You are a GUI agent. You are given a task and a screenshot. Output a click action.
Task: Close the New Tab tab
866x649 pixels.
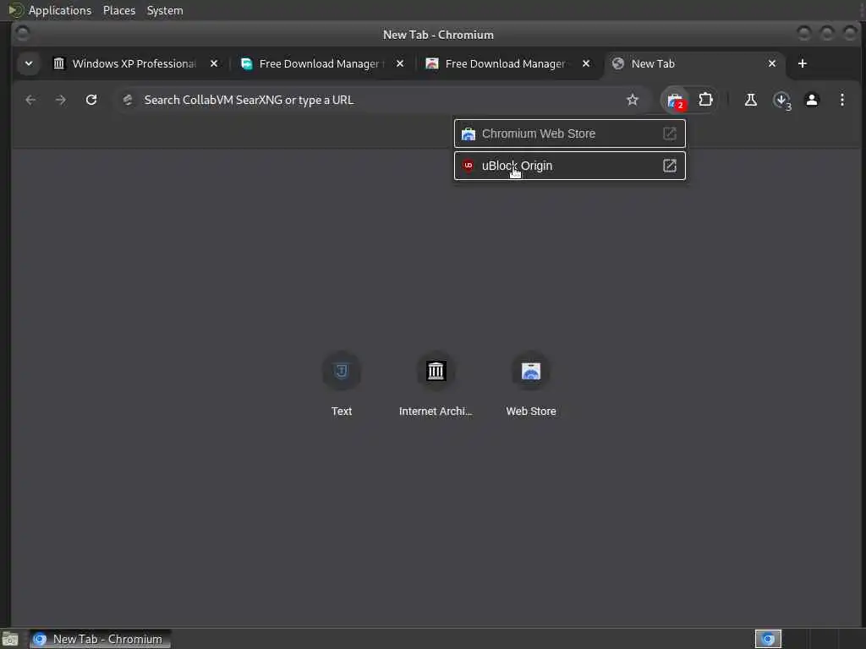[x=772, y=63]
